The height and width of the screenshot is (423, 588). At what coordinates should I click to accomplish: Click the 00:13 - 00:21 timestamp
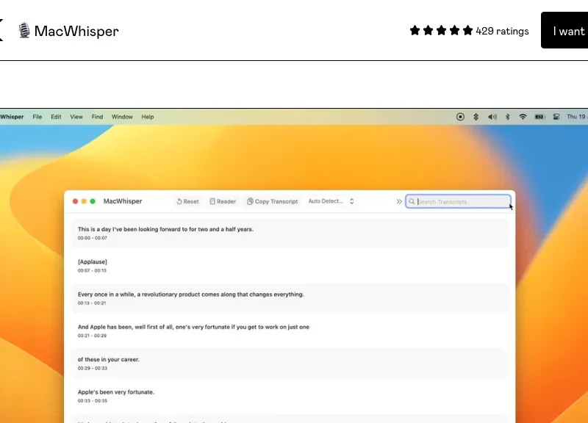(x=92, y=303)
